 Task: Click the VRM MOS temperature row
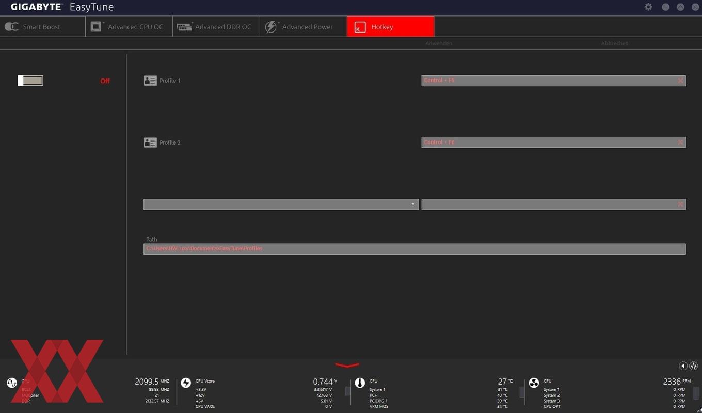point(438,406)
